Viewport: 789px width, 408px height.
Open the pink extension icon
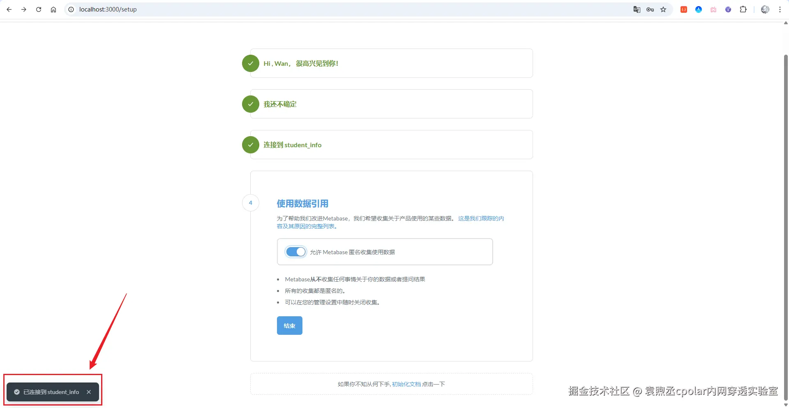[x=713, y=9]
